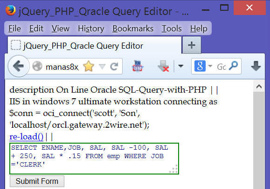Bookmark this page with the star icon

click(x=89, y=66)
